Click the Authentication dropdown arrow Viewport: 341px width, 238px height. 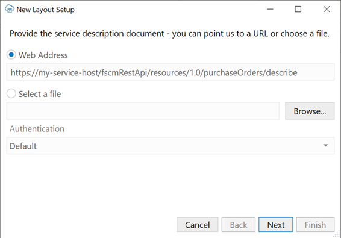(x=325, y=146)
